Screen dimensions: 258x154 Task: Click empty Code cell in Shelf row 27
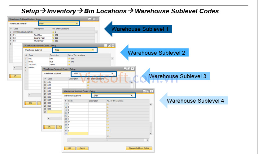click(78, 133)
